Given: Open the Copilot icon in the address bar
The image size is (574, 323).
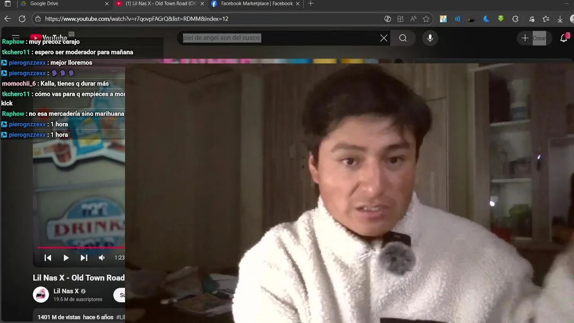Looking at the screenshot, I should click(x=388, y=19).
